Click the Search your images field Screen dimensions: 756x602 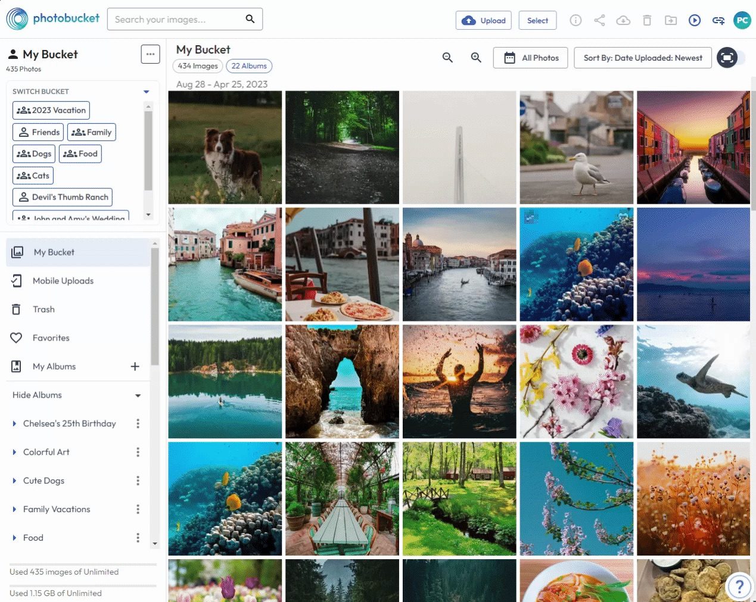(x=177, y=20)
